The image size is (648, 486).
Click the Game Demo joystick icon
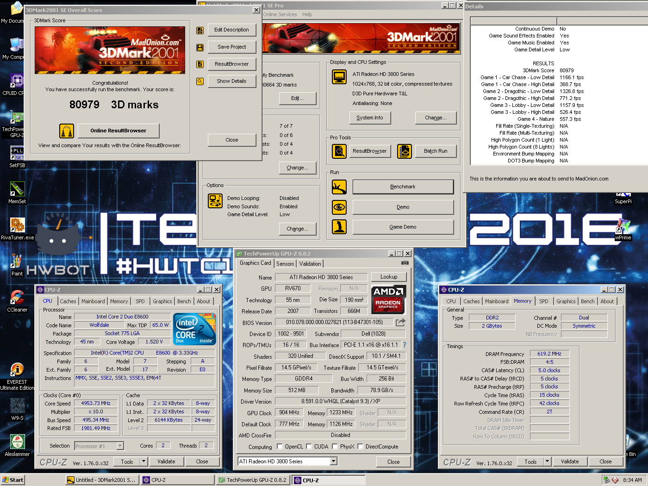[339, 227]
